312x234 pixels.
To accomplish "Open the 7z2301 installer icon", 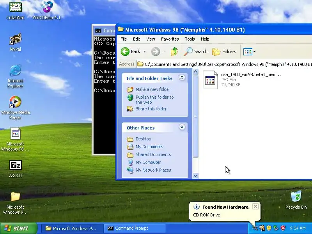I will click(x=15, y=169).
